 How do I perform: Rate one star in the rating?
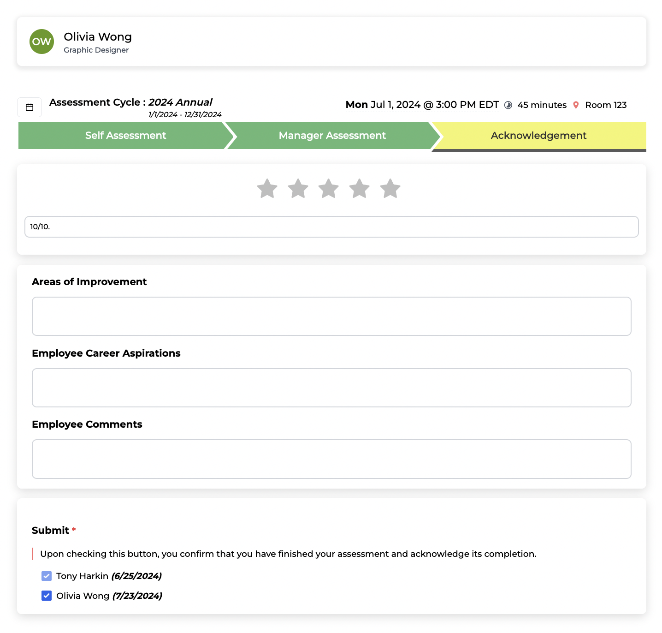[267, 189]
